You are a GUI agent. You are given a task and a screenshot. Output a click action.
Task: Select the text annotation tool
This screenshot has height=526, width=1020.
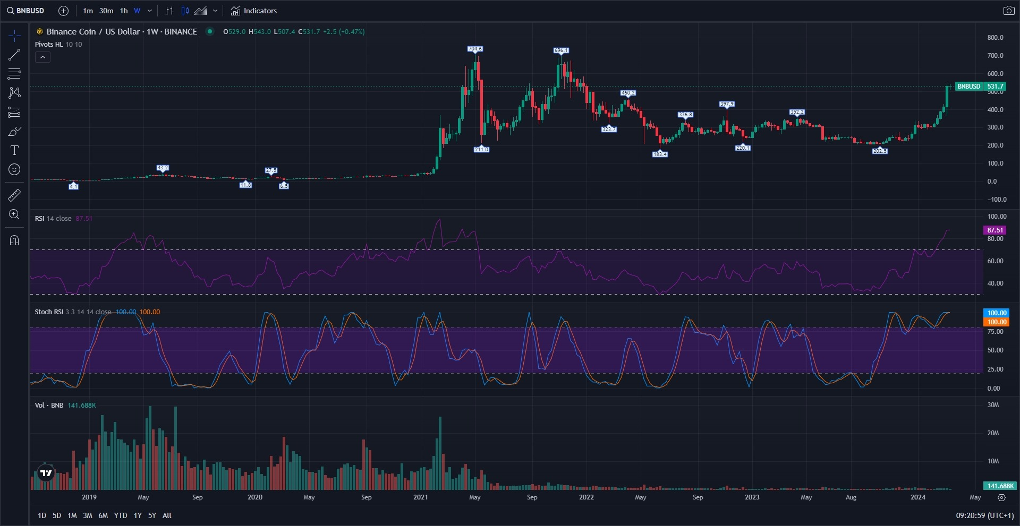tap(14, 150)
